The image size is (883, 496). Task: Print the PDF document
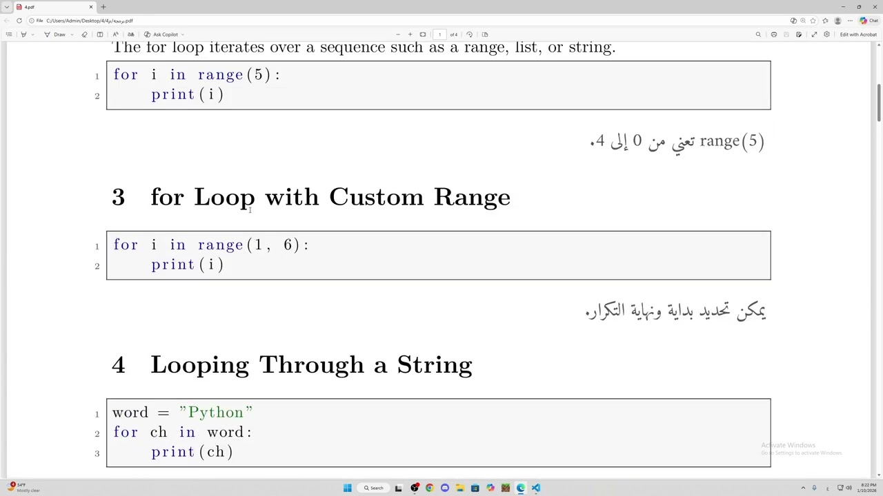pos(774,34)
